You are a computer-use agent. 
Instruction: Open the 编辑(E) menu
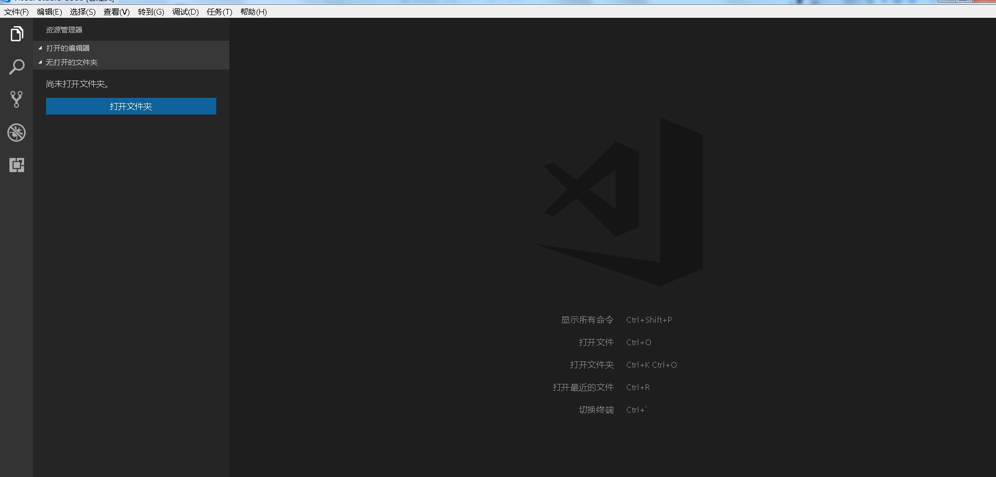(x=49, y=12)
